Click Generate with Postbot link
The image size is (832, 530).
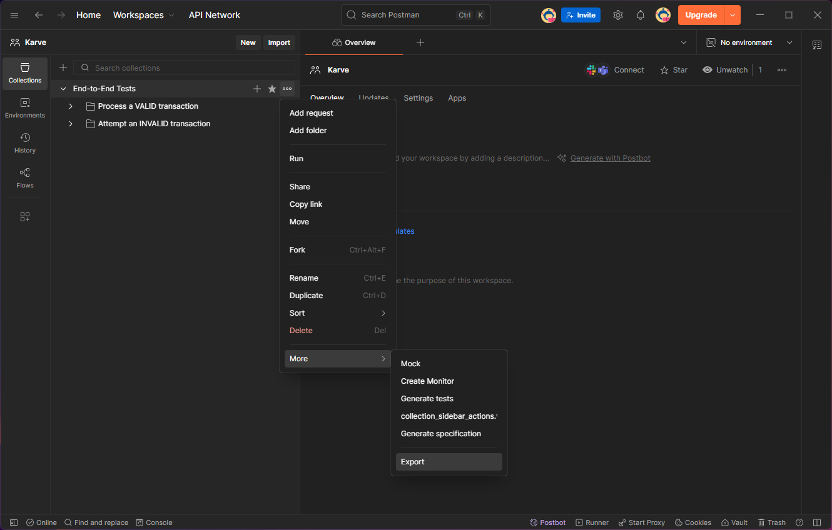click(611, 158)
